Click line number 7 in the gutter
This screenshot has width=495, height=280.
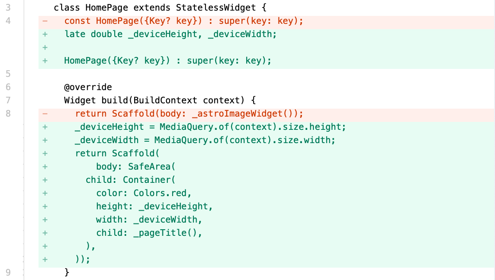8,100
